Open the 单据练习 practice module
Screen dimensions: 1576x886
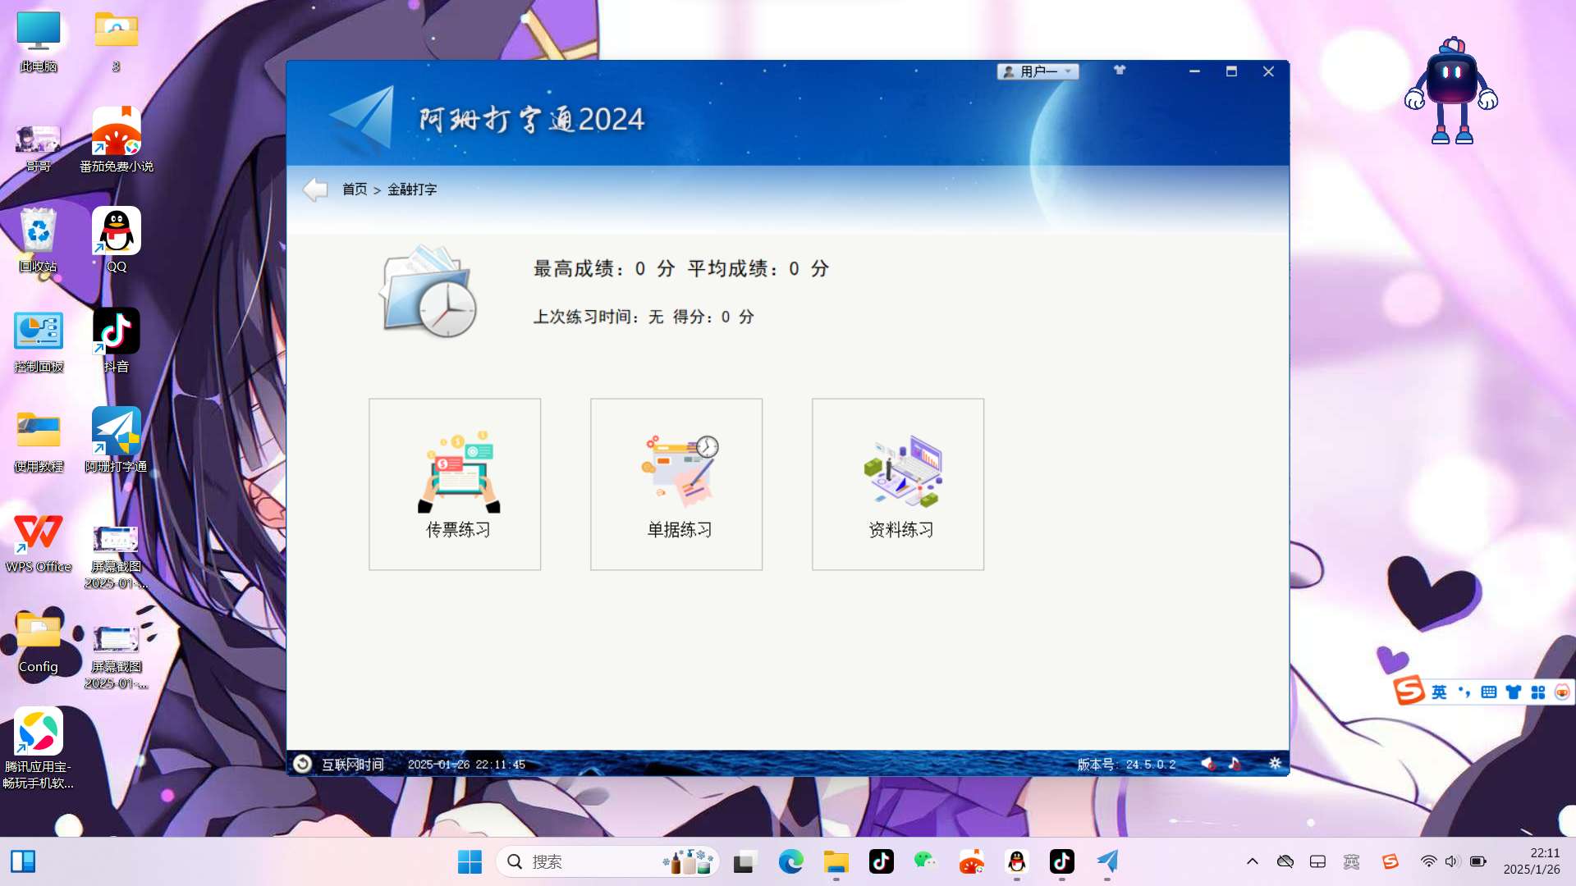coord(676,484)
